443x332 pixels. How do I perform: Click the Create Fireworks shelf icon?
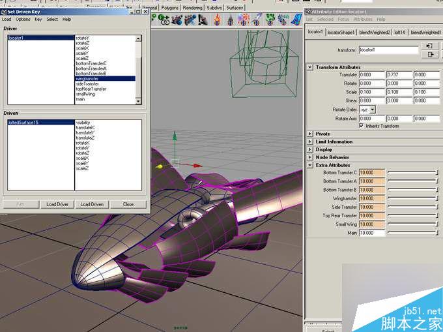click(243, 20)
